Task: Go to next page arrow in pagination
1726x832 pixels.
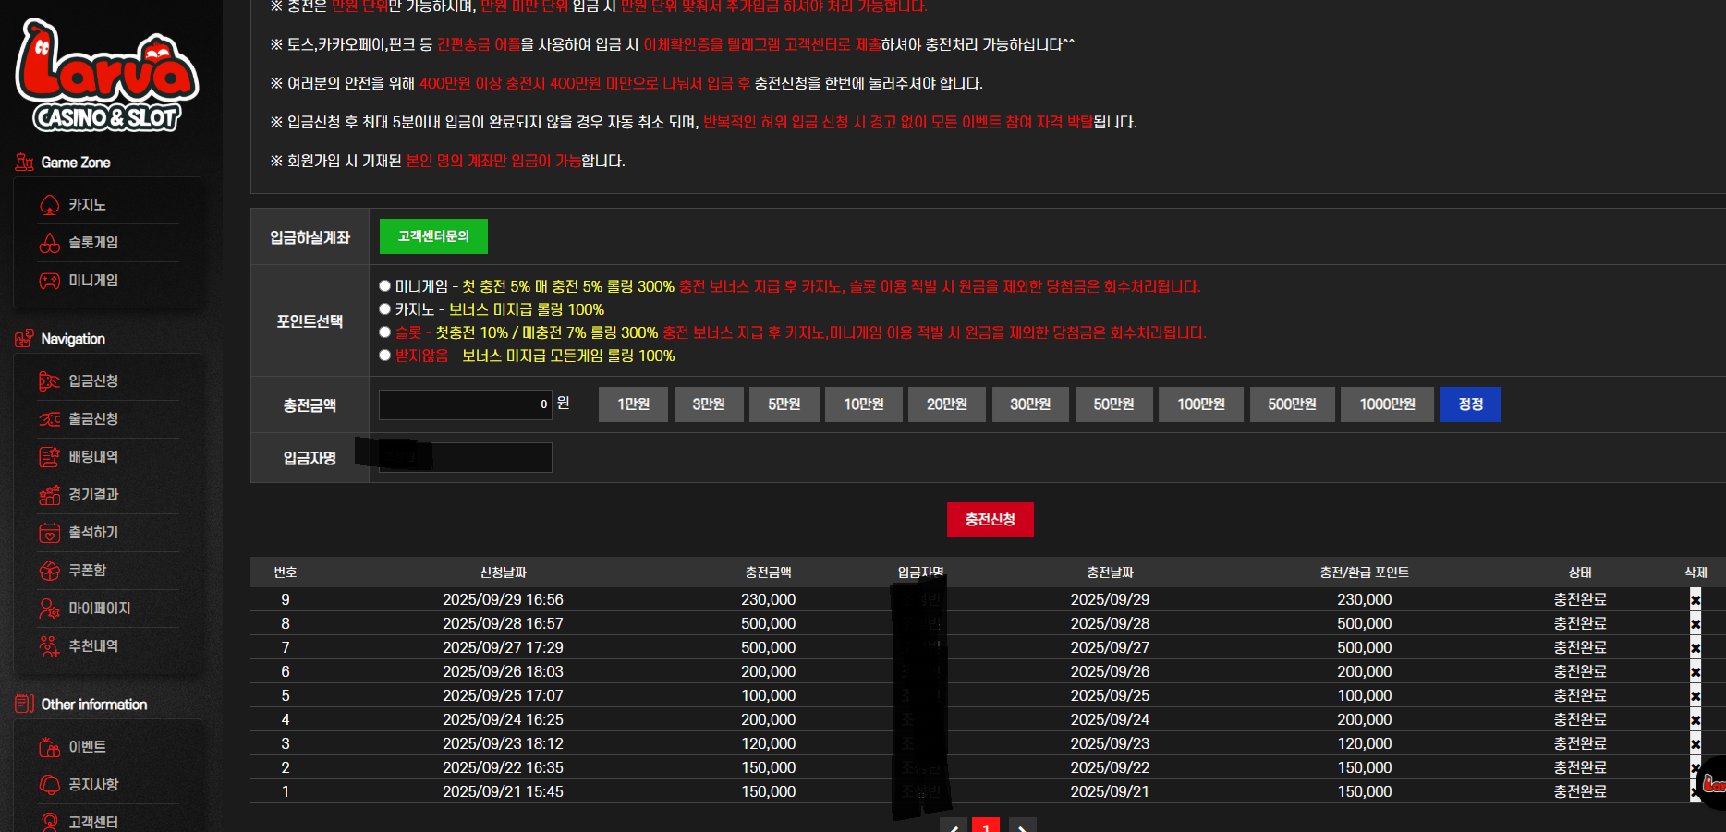Action: (x=1022, y=826)
